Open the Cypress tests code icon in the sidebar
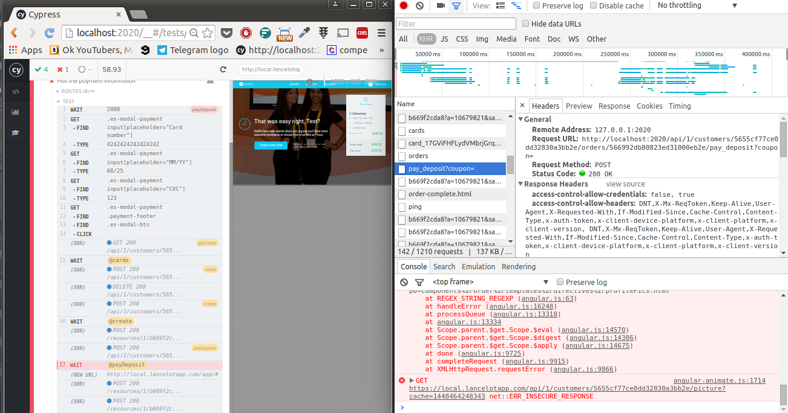 (x=16, y=91)
